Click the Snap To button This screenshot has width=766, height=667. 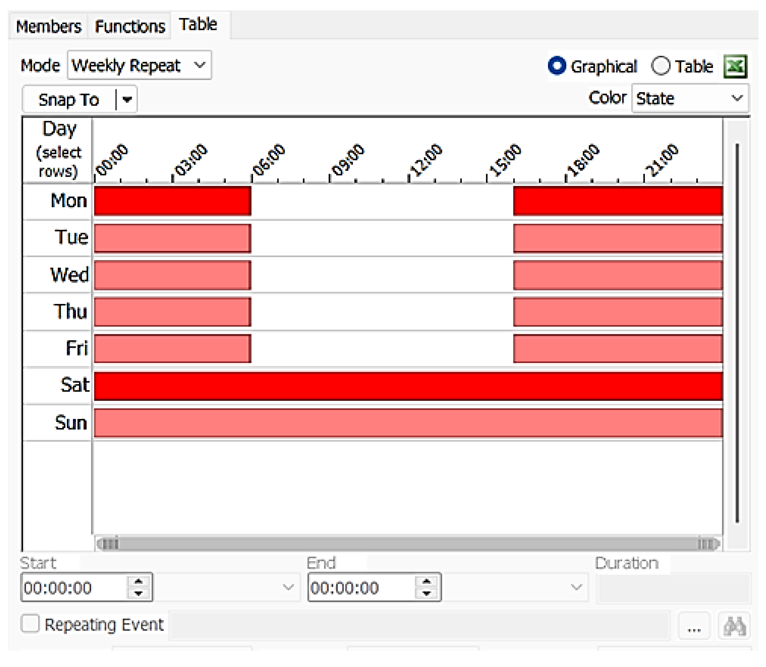point(69,100)
